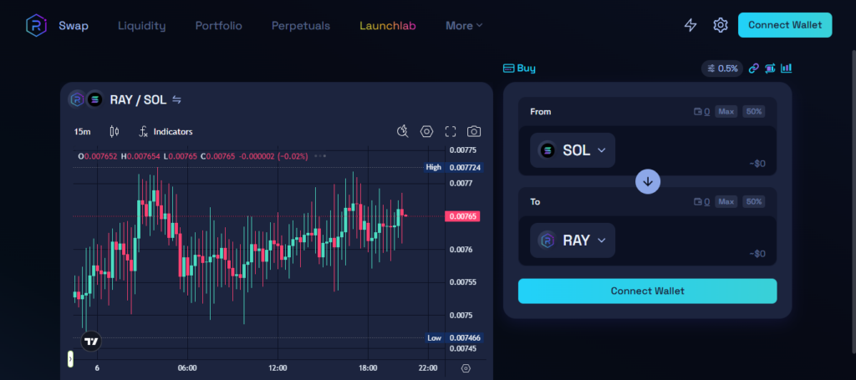Adjust the 0.5% slippage setting
Viewport: 856px width, 380px height.
click(x=722, y=68)
